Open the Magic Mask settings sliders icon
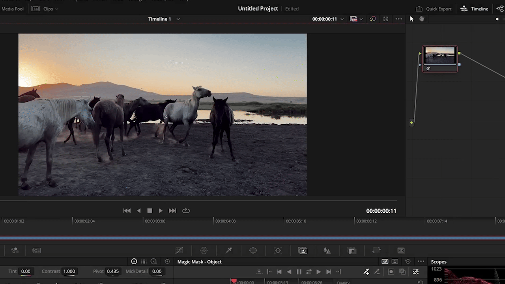 click(415, 272)
